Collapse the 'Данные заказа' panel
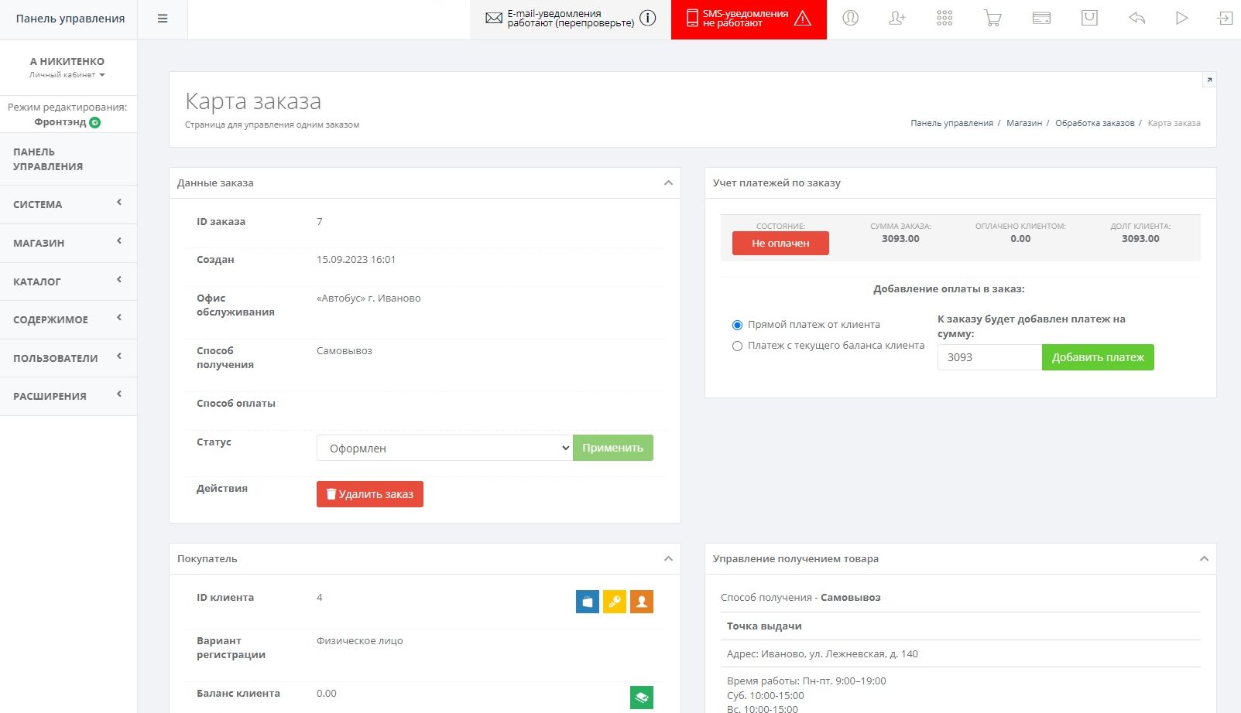The image size is (1241, 713). tap(668, 183)
